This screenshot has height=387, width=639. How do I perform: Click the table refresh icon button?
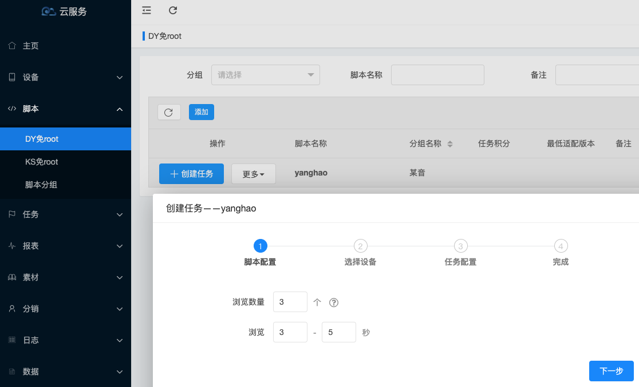pos(169,112)
